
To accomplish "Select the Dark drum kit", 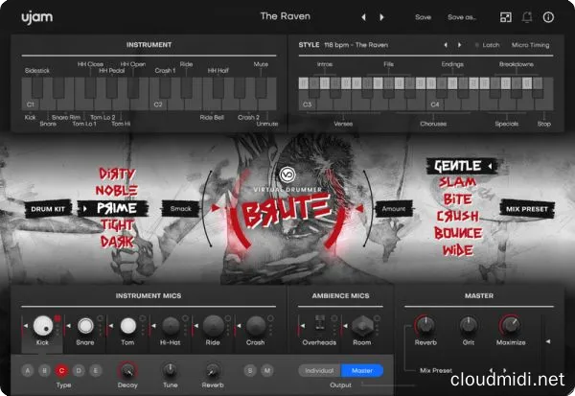I will [117, 242].
